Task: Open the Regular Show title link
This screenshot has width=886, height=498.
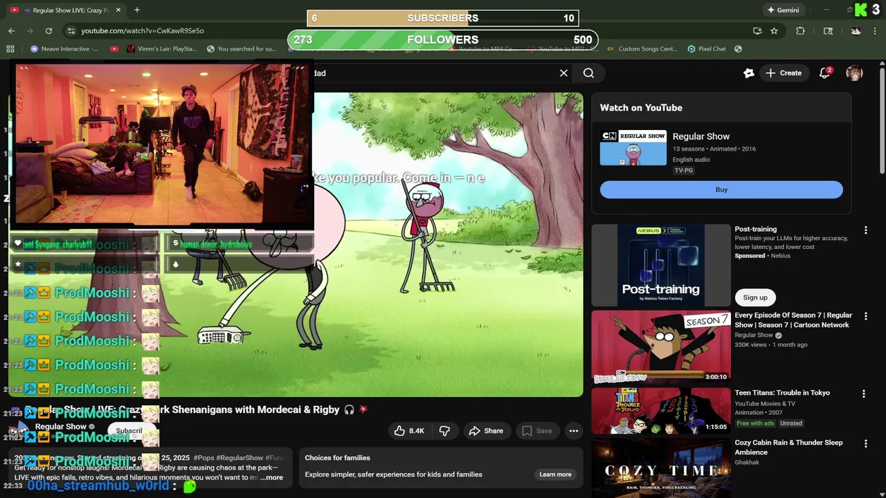Action: (x=701, y=136)
